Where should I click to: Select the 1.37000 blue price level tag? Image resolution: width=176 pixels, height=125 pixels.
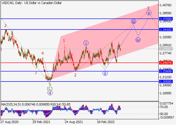(x=167, y=19)
